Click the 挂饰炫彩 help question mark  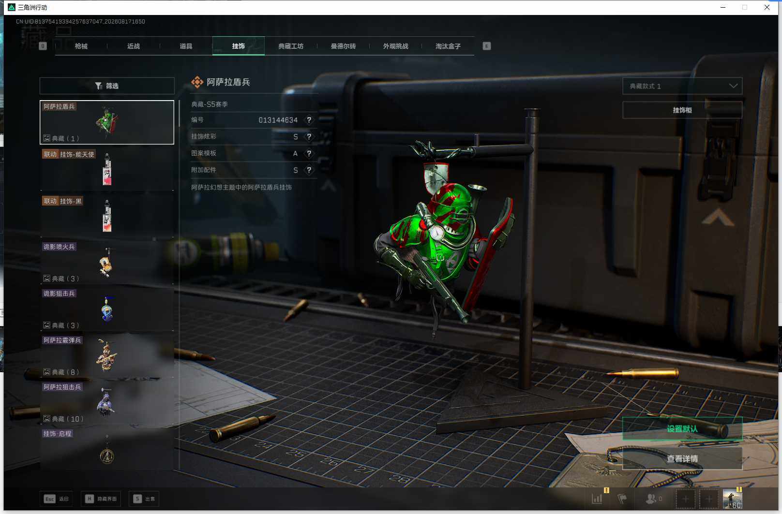(309, 137)
